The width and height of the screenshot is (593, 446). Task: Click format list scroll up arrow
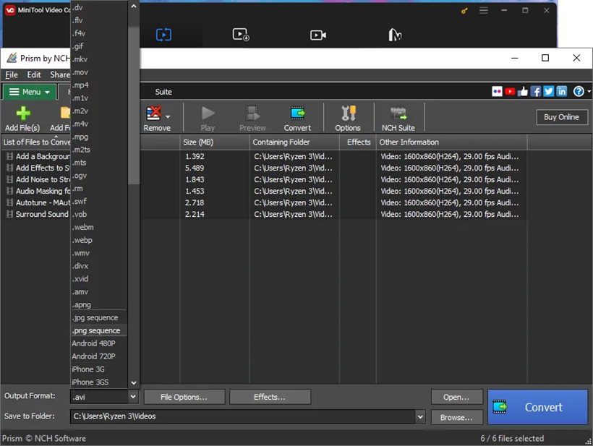coord(134,6)
